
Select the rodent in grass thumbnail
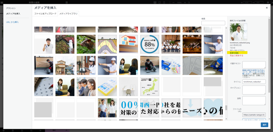click(86, 44)
